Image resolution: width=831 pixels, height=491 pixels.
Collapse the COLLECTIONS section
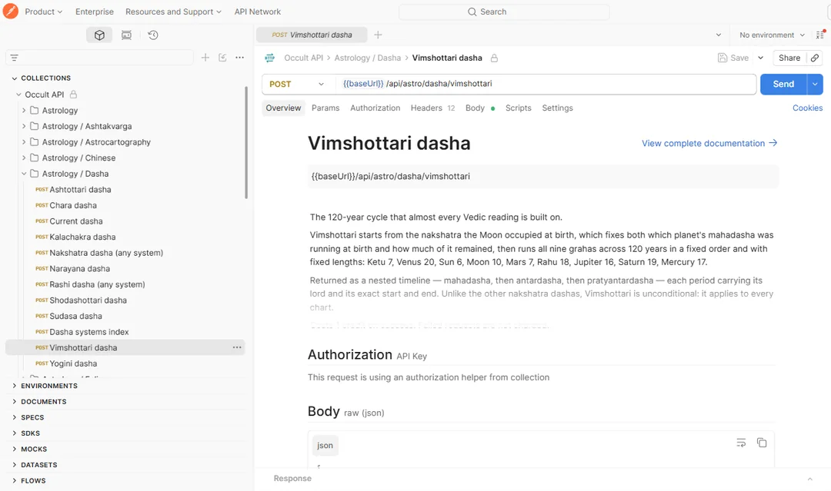click(x=15, y=78)
